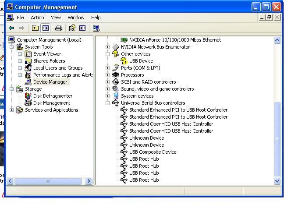Click the NVIDIA nForce Ethernet adapter icon
The width and height of the screenshot is (284, 211).
click(124, 40)
